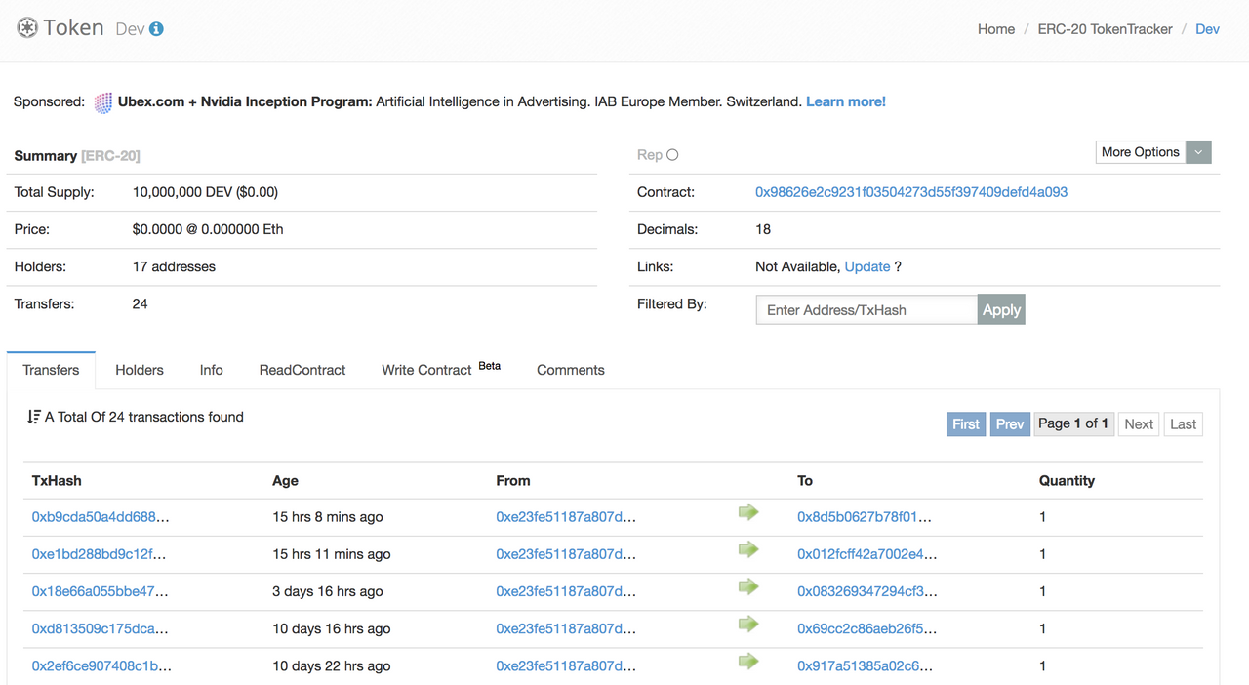The width and height of the screenshot is (1249, 685).
Task: Click the Enter Address/TxHash input field
Action: click(866, 310)
